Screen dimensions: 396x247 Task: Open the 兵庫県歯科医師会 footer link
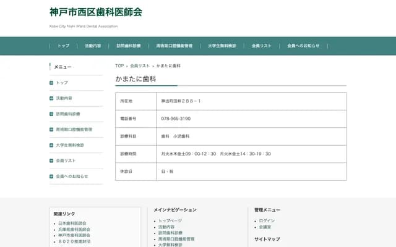click(x=74, y=229)
